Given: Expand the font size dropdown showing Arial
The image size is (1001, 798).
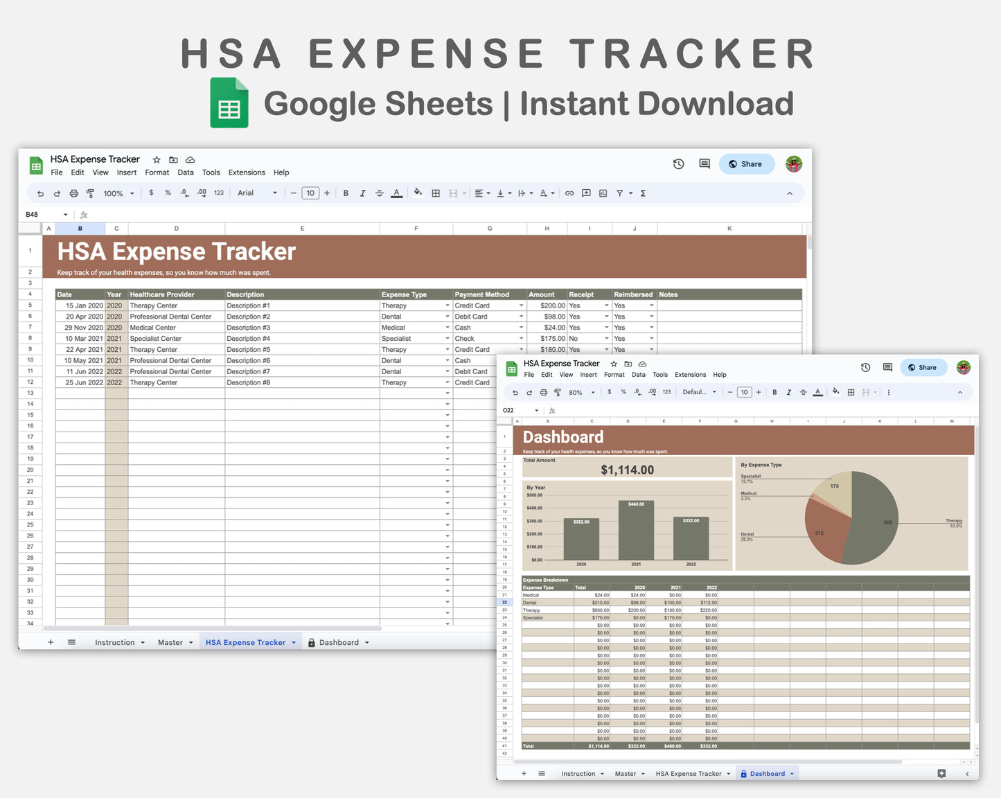Looking at the screenshot, I should tap(273, 193).
